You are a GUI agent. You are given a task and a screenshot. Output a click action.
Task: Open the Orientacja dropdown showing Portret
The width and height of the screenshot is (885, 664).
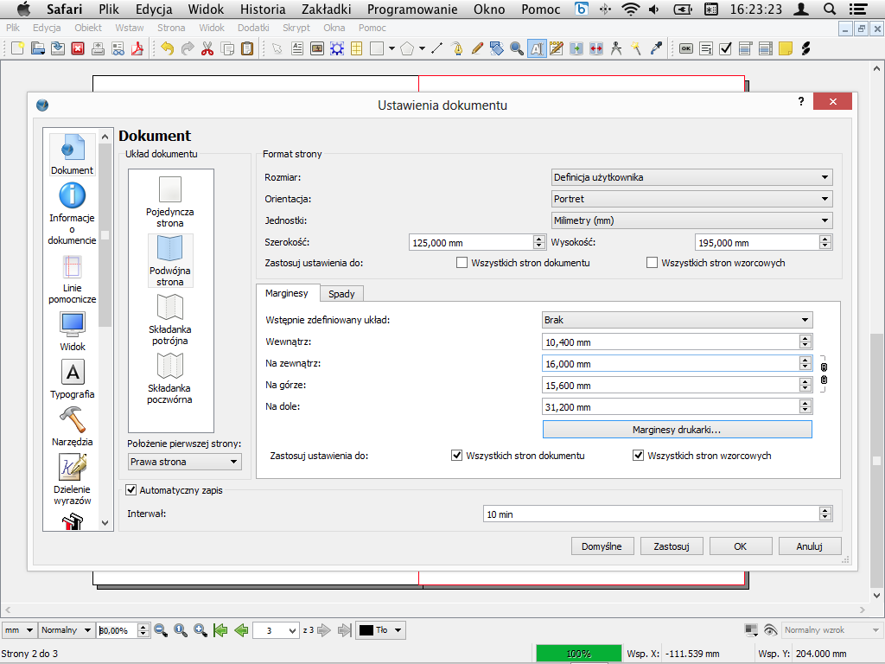(691, 199)
